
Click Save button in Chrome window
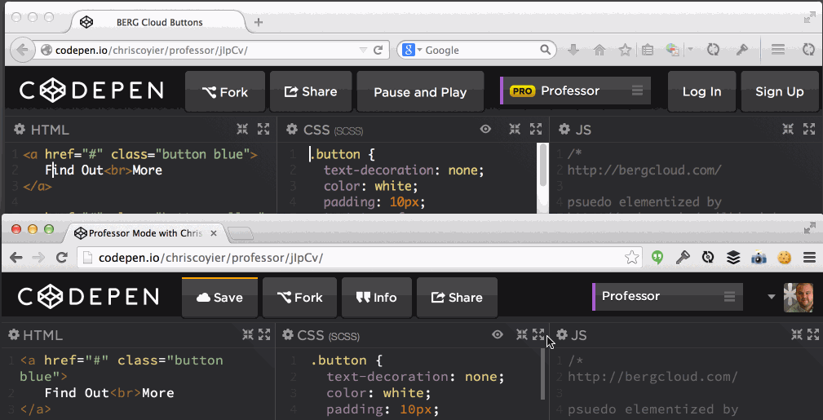220,298
